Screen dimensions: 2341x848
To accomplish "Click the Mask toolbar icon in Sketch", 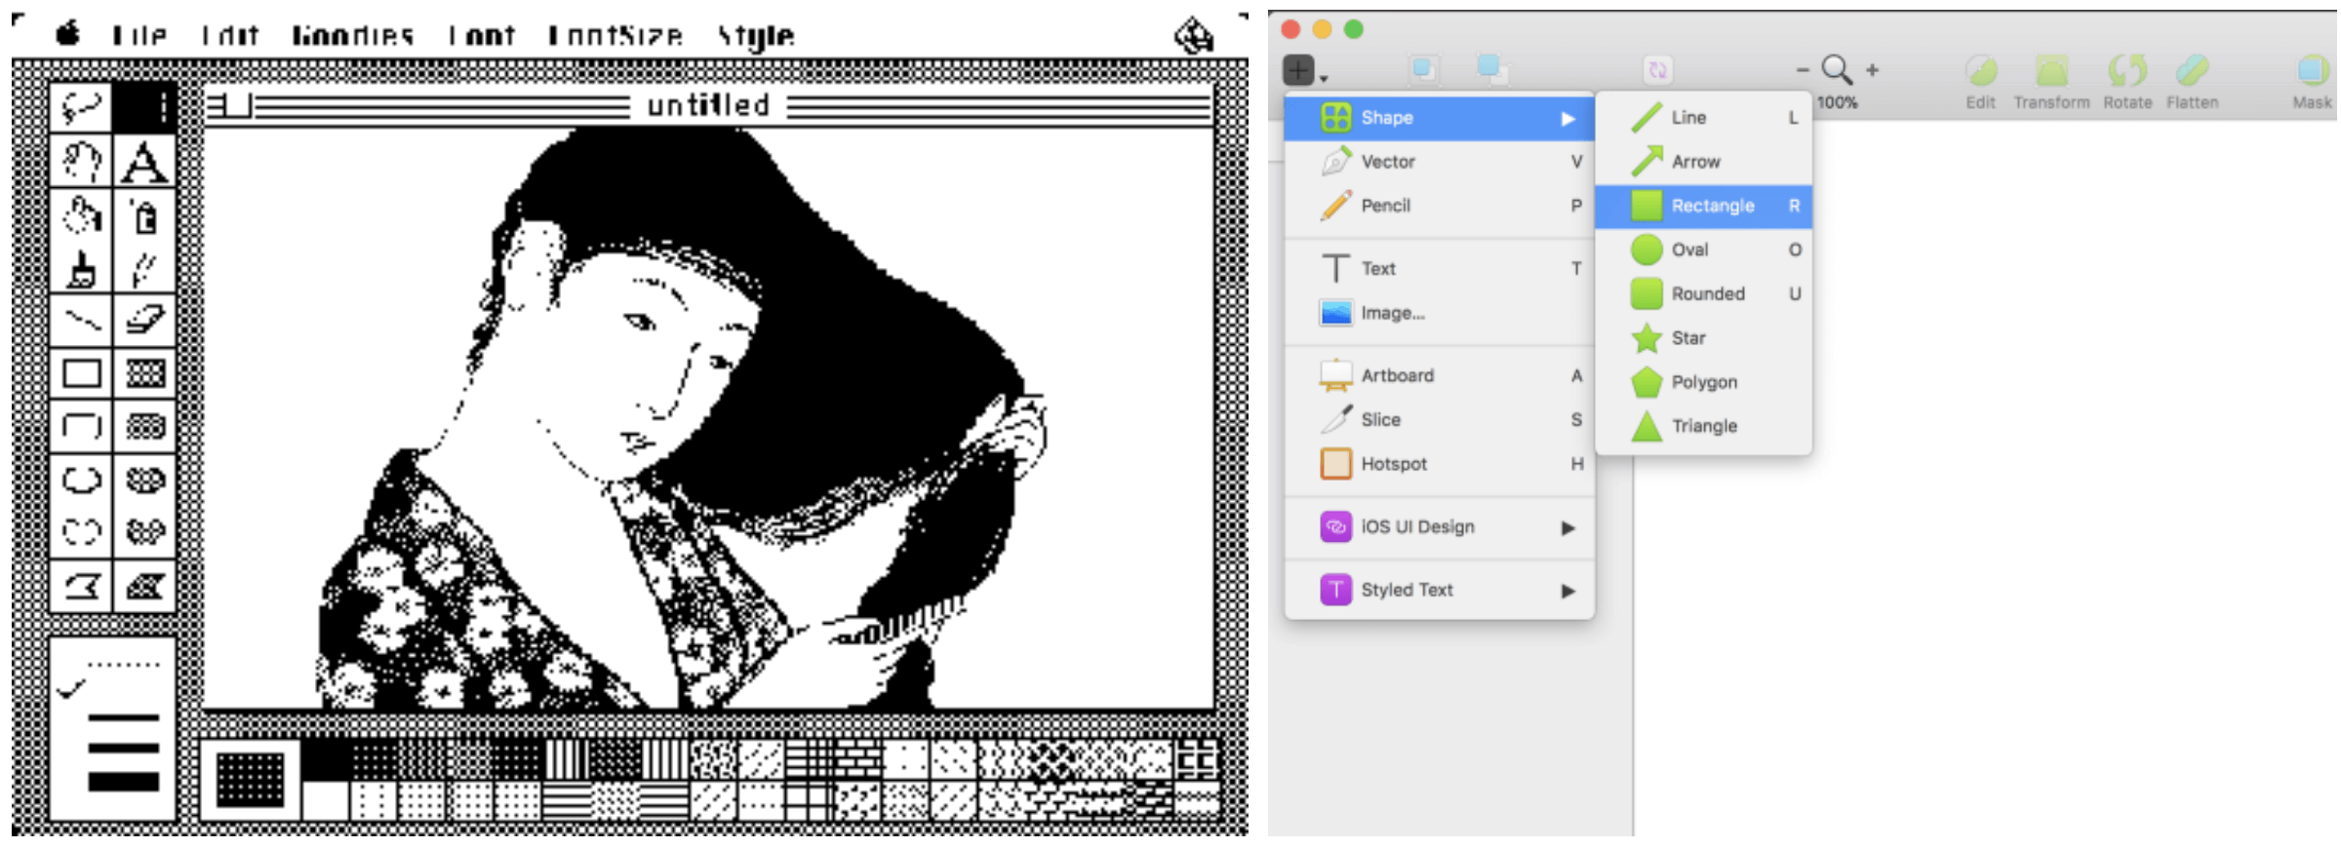I will [x=2313, y=71].
